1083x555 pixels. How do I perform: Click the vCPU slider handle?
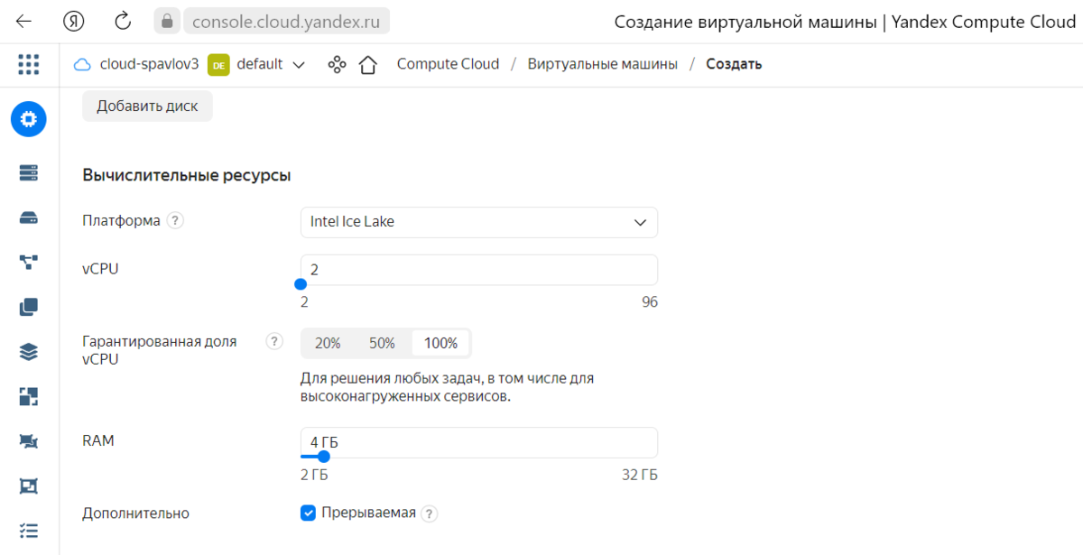[x=301, y=284]
